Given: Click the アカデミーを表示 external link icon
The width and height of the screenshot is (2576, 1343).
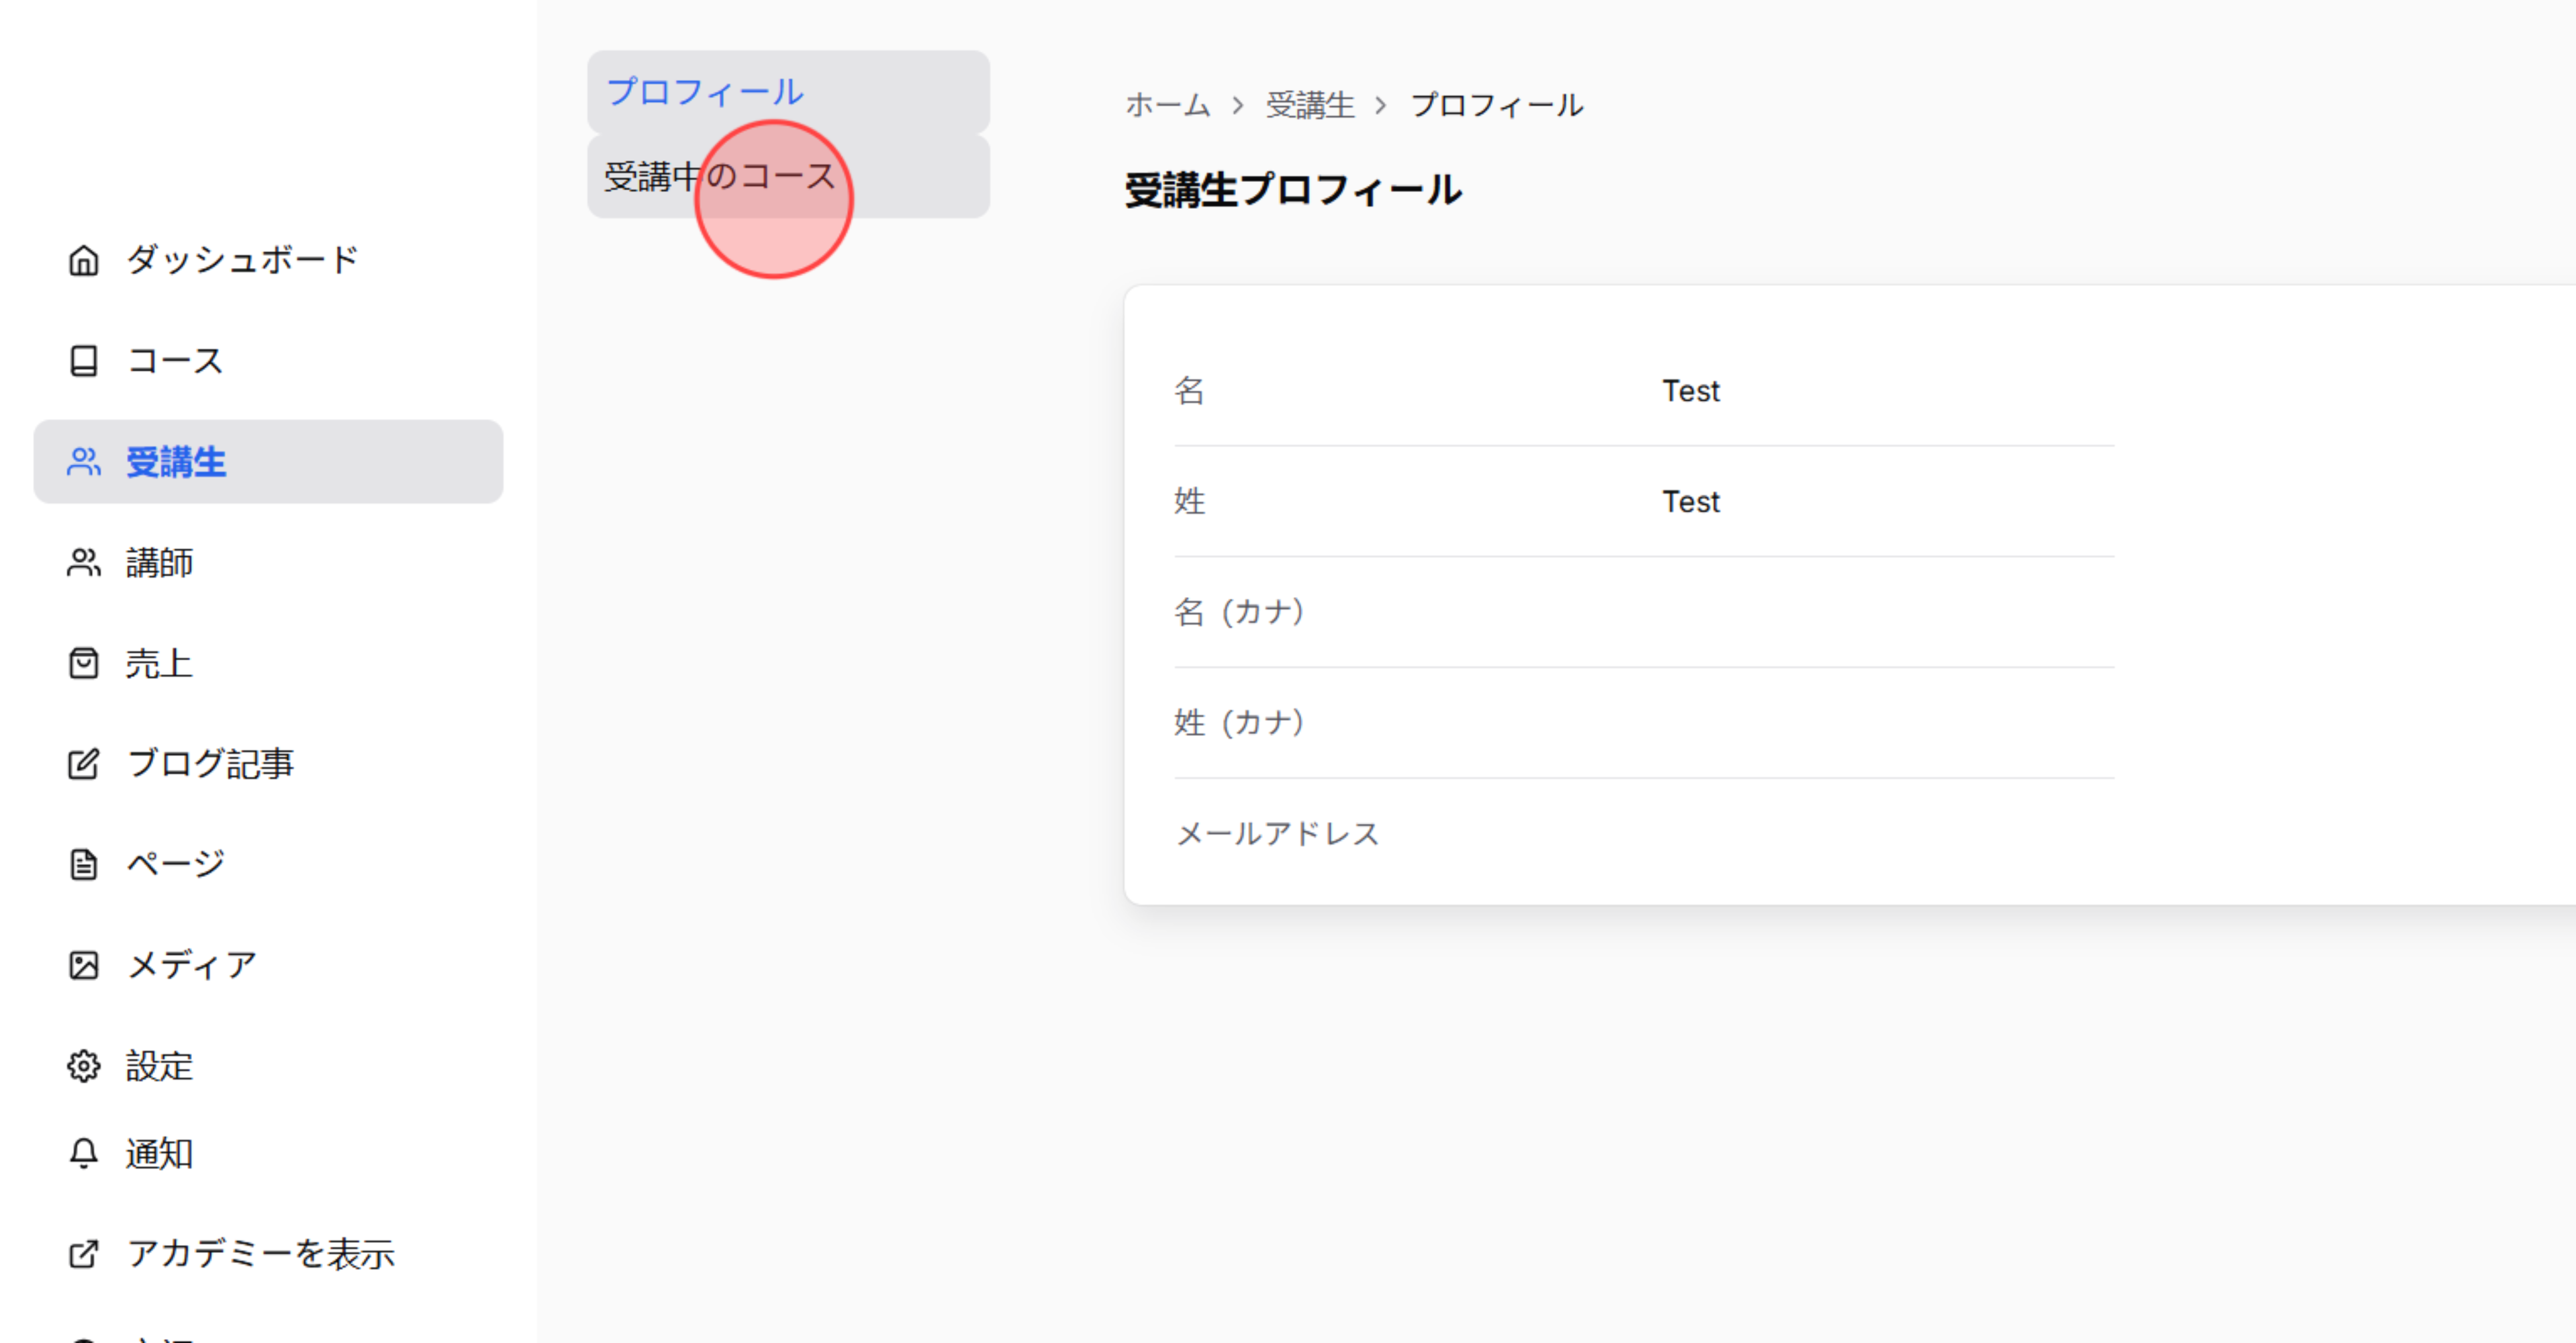Looking at the screenshot, I should coord(84,1252).
